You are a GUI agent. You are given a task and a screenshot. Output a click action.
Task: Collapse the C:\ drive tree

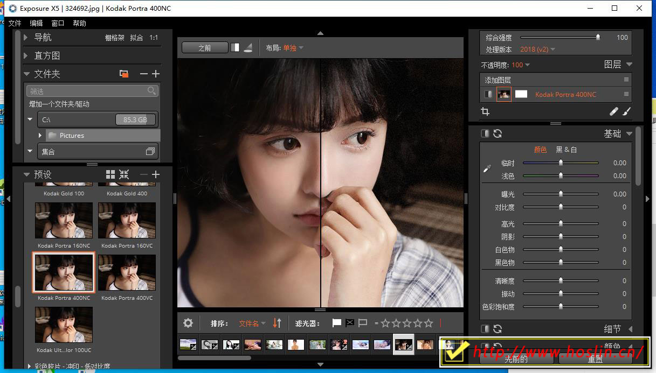click(31, 119)
